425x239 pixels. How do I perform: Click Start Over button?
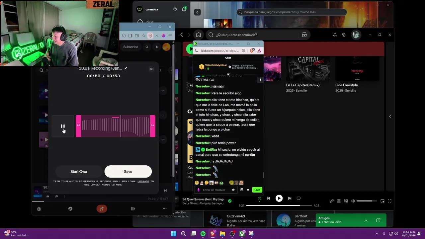point(79,172)
